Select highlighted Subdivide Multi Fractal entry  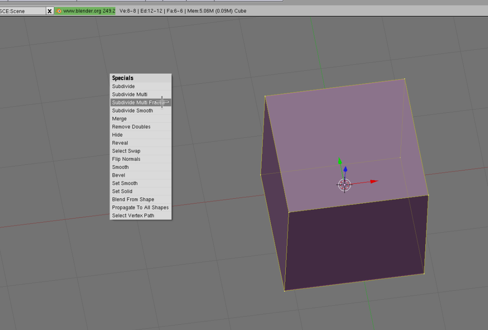click(x=141, y=103)
